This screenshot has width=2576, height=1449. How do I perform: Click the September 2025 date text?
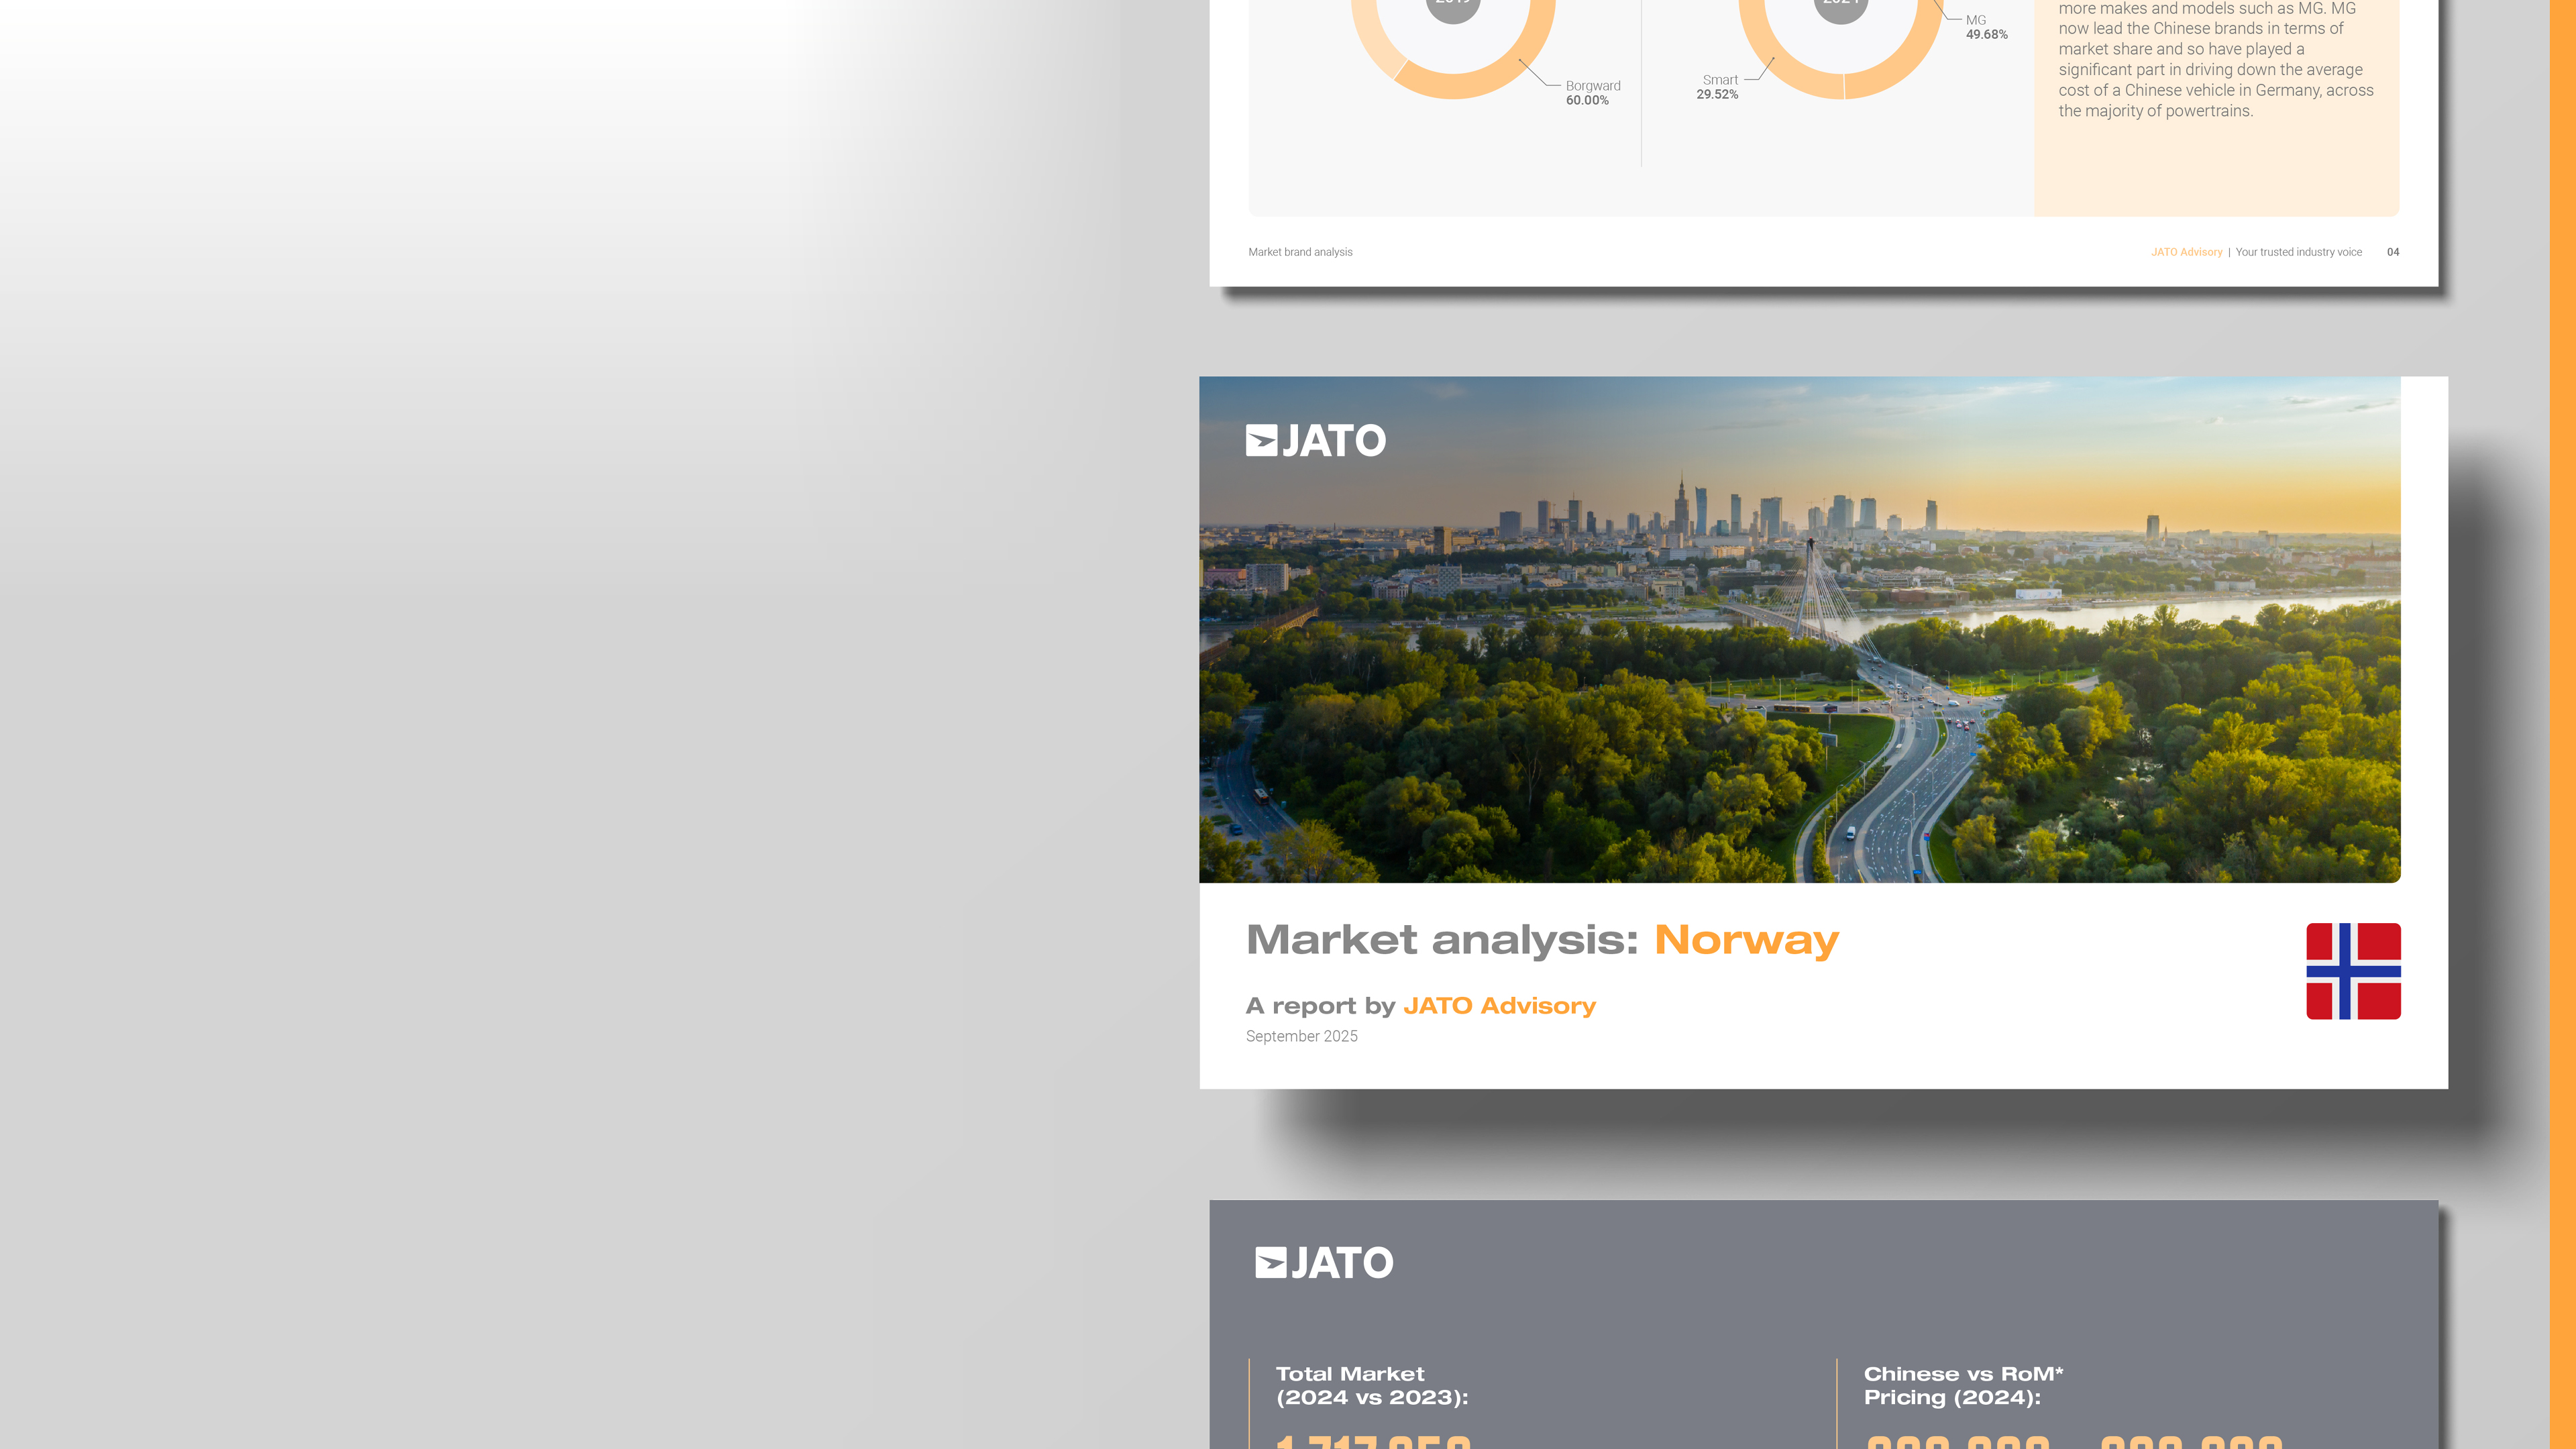coord(1302,1036)
